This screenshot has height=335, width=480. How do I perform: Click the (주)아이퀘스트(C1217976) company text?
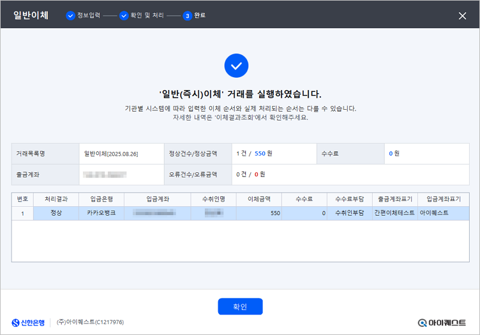[x=90, y=322]
